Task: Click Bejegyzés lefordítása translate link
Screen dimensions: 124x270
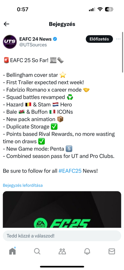Action: (x=23, y=185)
